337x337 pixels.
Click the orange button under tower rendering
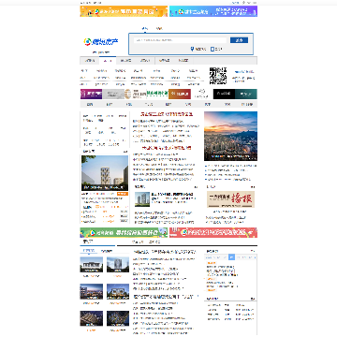point(123,194)
